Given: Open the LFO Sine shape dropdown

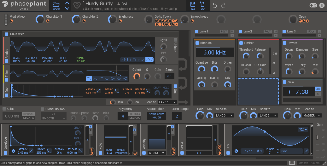Looking at the screenshot, I should tap(292, 151).
